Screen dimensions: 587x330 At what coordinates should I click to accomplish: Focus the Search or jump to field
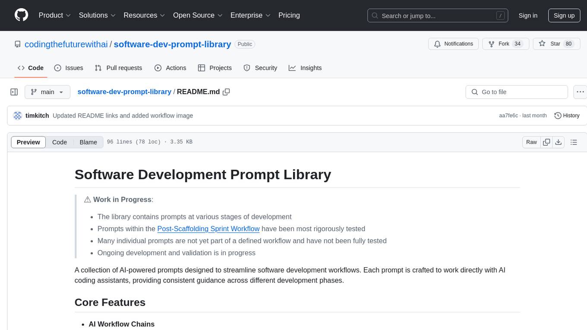click(x=438, y=16)
